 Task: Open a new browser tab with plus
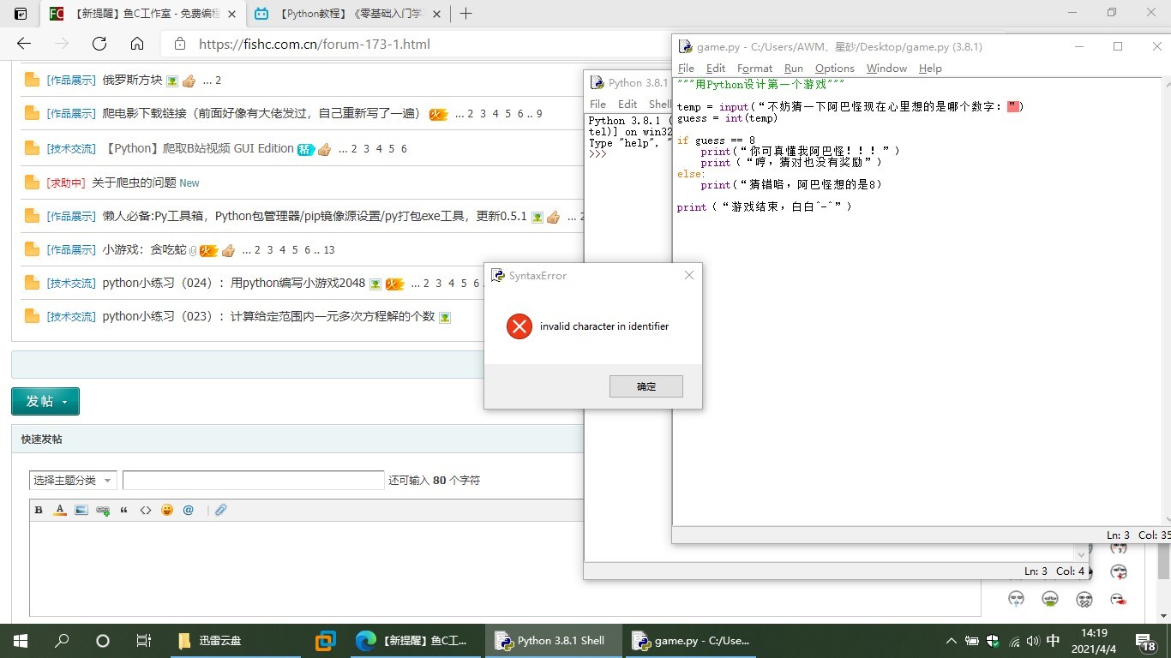coord(466,13)
